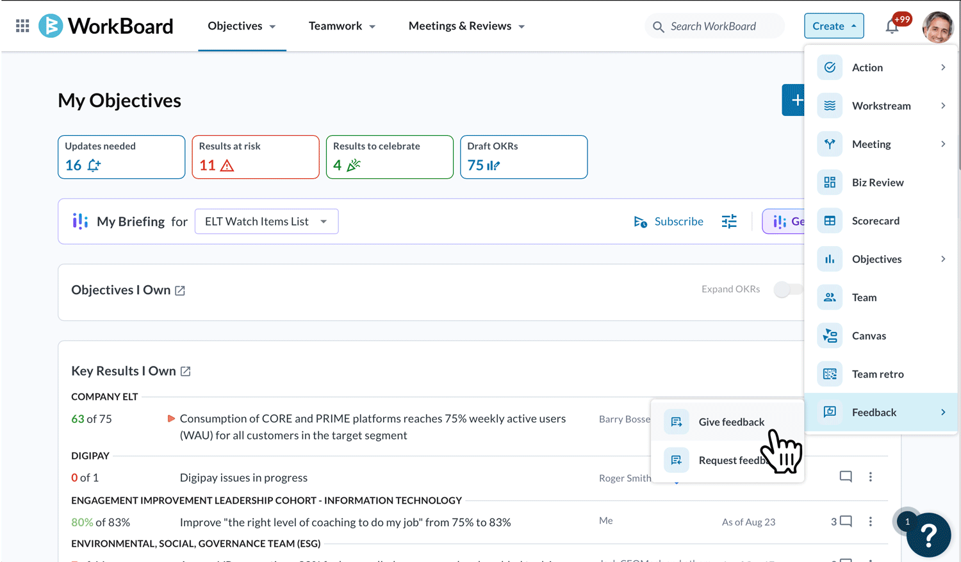Open the Results at risk card
Viewport: 961px width, 562px height.
point(256,157)
